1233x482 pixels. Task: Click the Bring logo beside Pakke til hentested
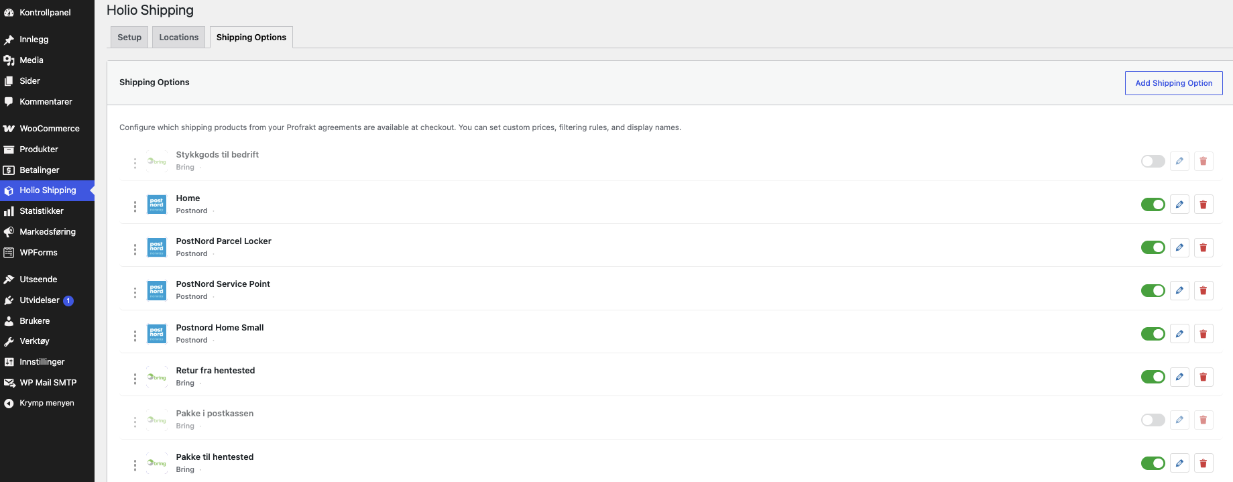(157, 463)
